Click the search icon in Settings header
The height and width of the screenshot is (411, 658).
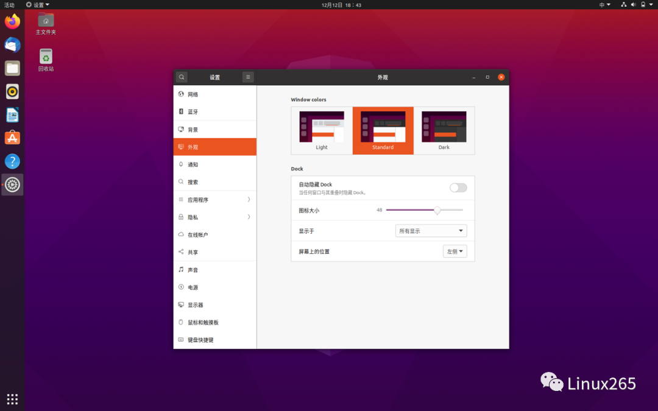pyautogui.click(x=182, y=77)
